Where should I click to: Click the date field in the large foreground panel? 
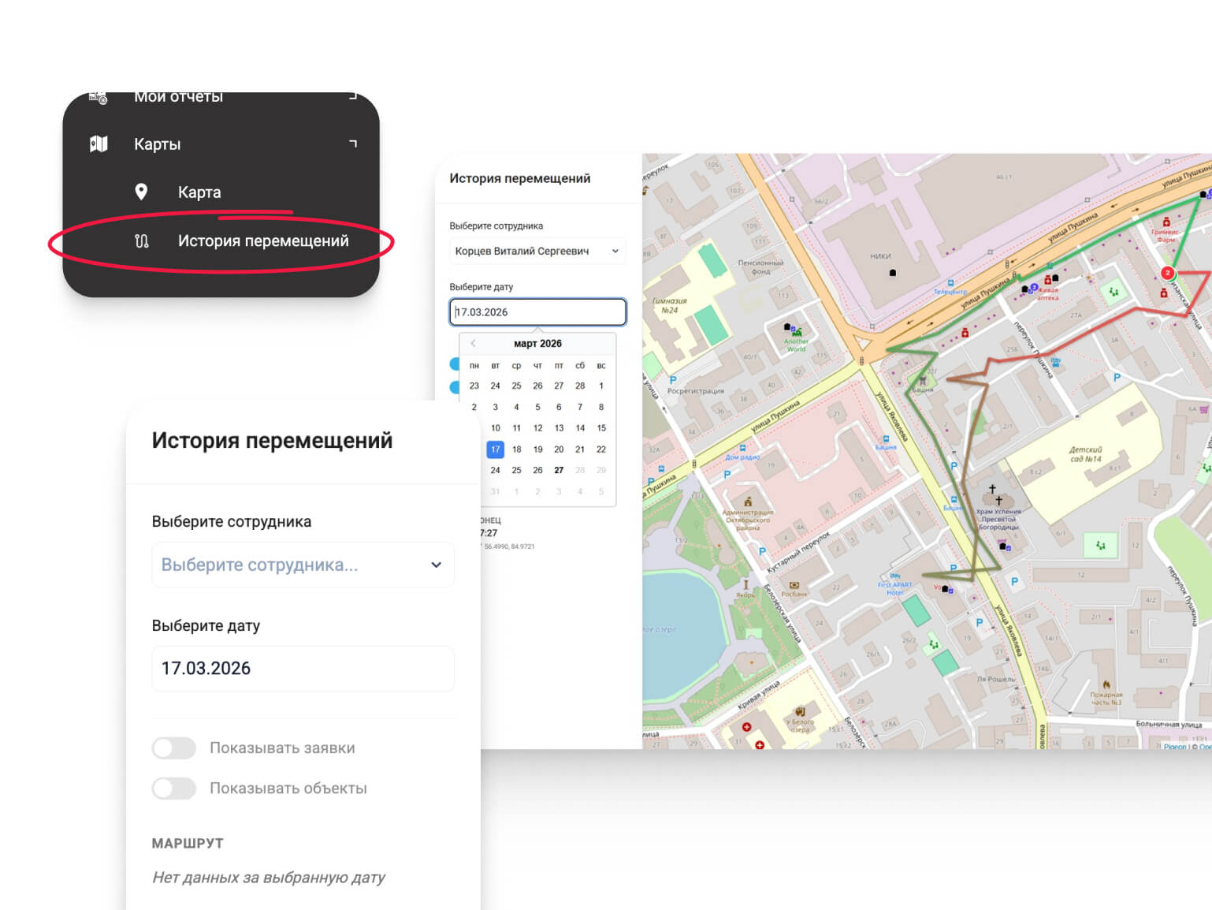[x=303, y=668]
